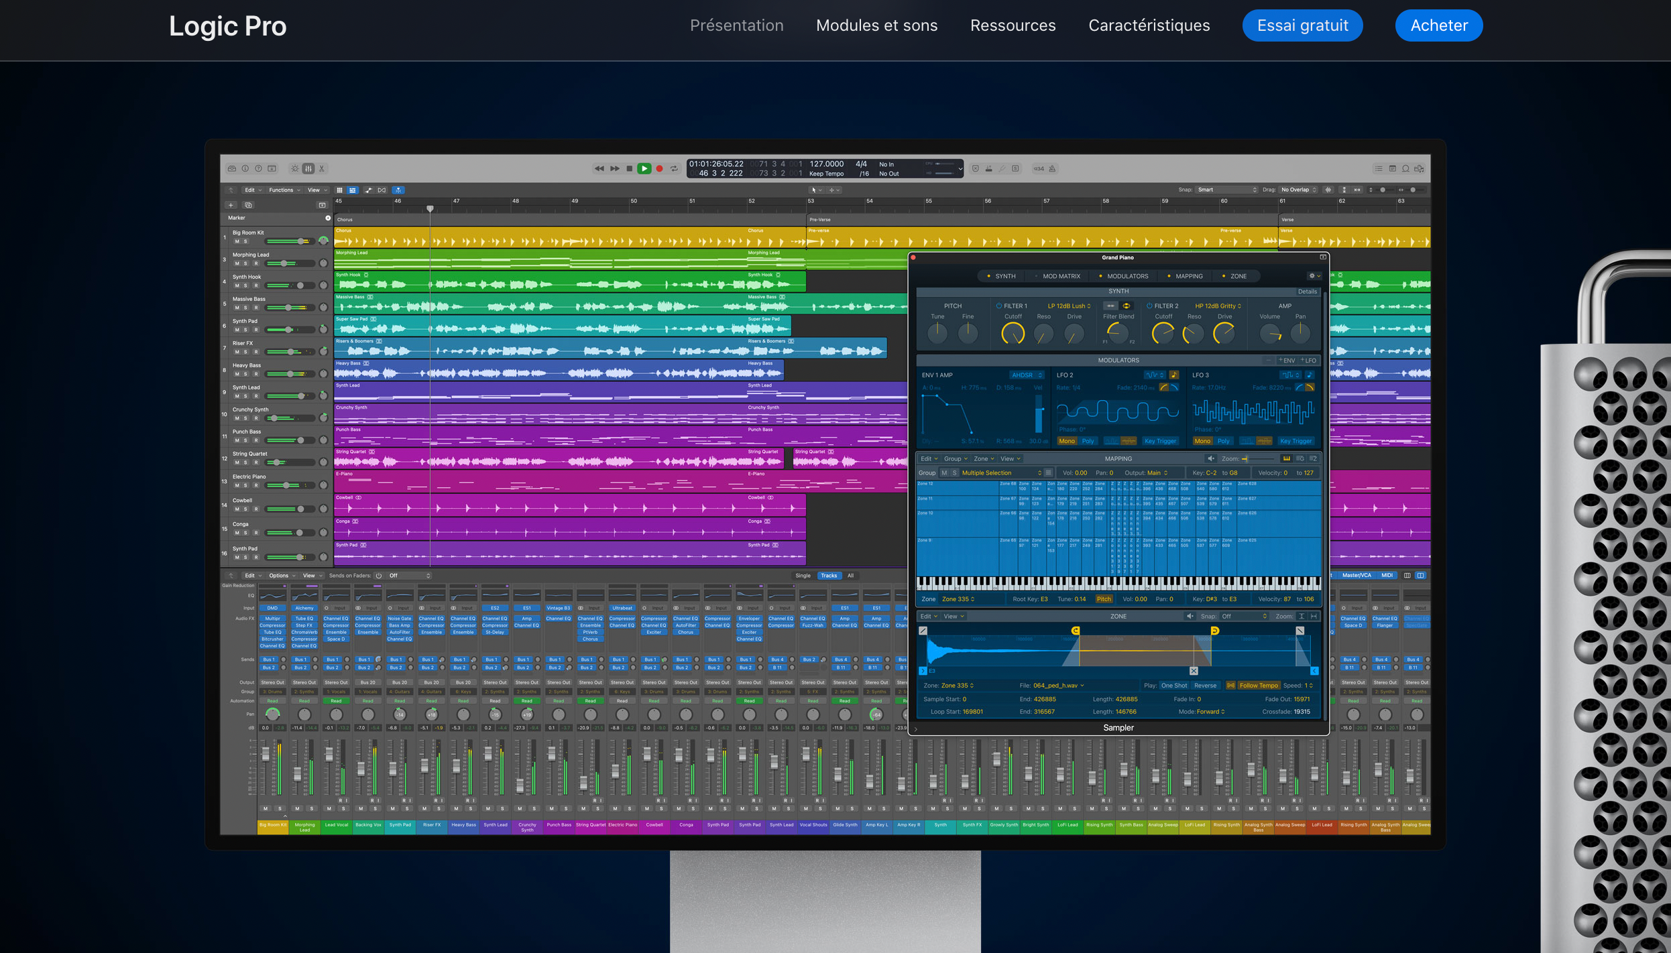
Task: Click the Show Automation curve icon
Action: (x=368, y=190)
